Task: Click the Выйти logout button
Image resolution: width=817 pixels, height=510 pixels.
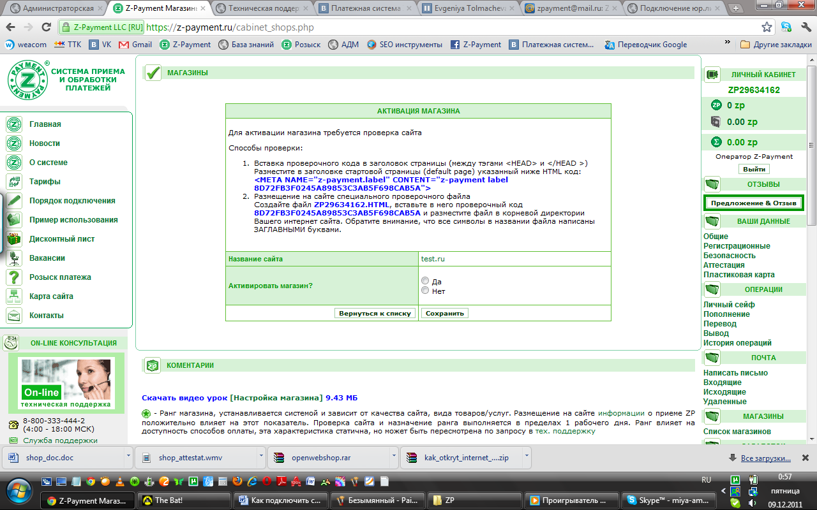Action: pos(754,170)
